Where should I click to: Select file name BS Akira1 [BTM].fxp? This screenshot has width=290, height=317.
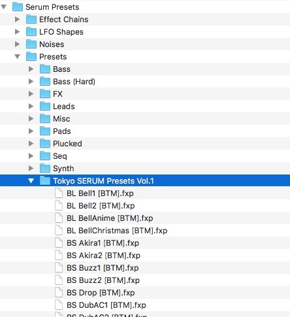coord(103,243)
